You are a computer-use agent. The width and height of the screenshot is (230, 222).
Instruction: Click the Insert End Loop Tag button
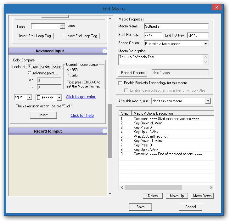tap(82, 36)
